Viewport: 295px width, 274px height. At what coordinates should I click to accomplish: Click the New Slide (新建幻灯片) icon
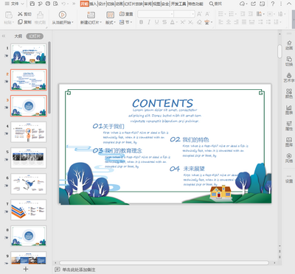click(91, 15)
